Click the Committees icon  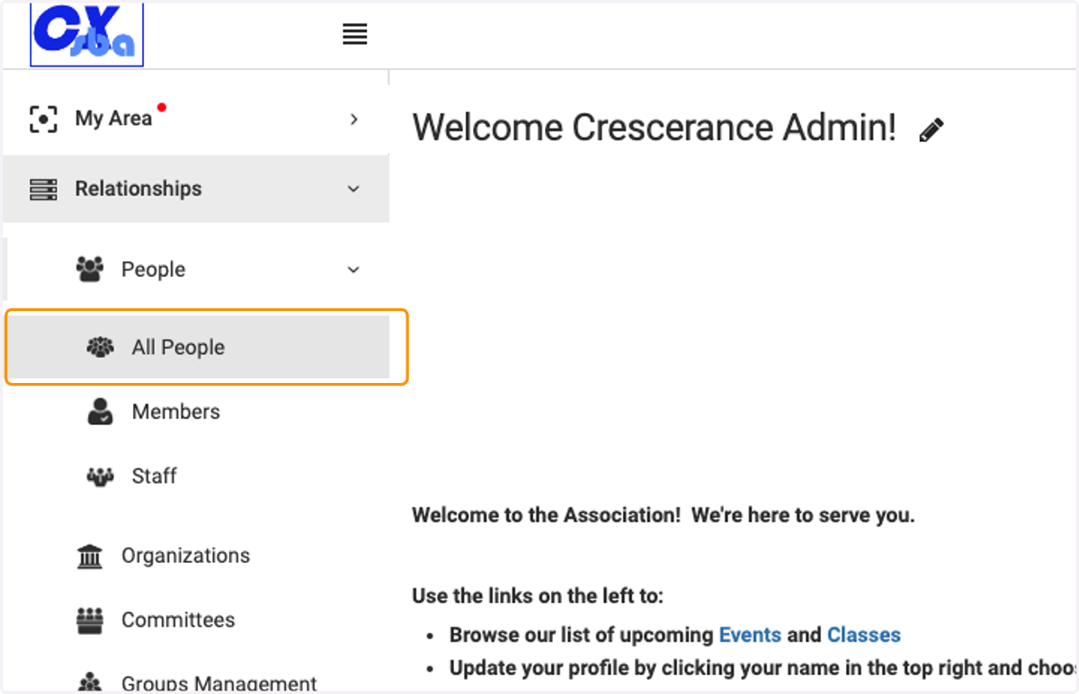pyautogui.click(x=90, y=620)
